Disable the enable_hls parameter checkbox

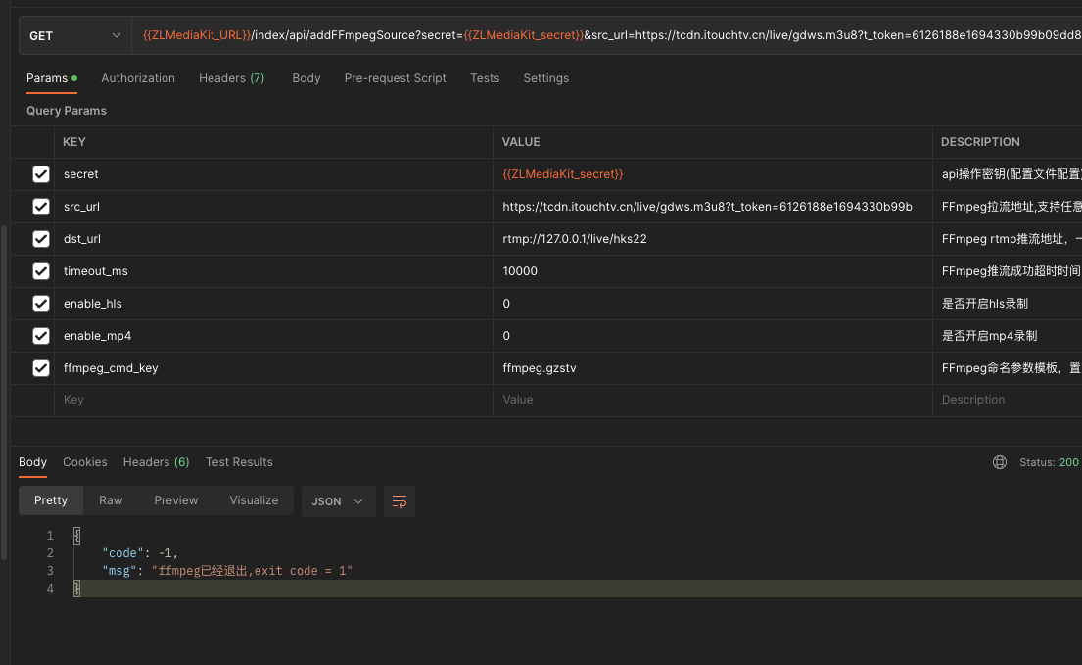(x=40, y=304)
